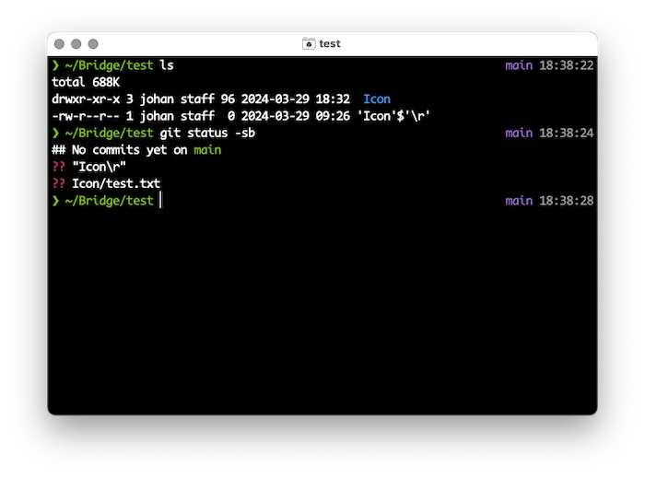Click the 'Icon'$'\r' file name
The width and height of the screenshot is (645, 478).
393,116
